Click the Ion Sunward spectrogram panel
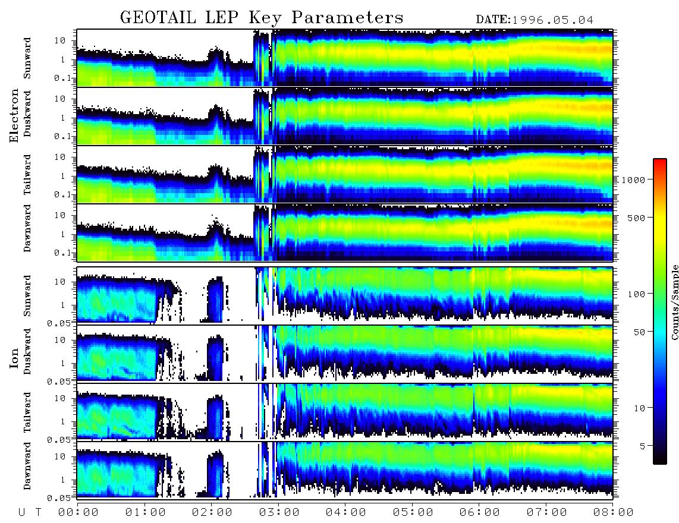The image size is (679, 523). 345,295
